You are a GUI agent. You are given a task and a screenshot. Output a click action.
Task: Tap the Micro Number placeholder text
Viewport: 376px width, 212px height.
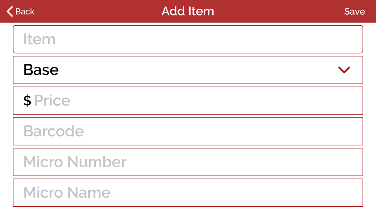click(x=75, y=162)
